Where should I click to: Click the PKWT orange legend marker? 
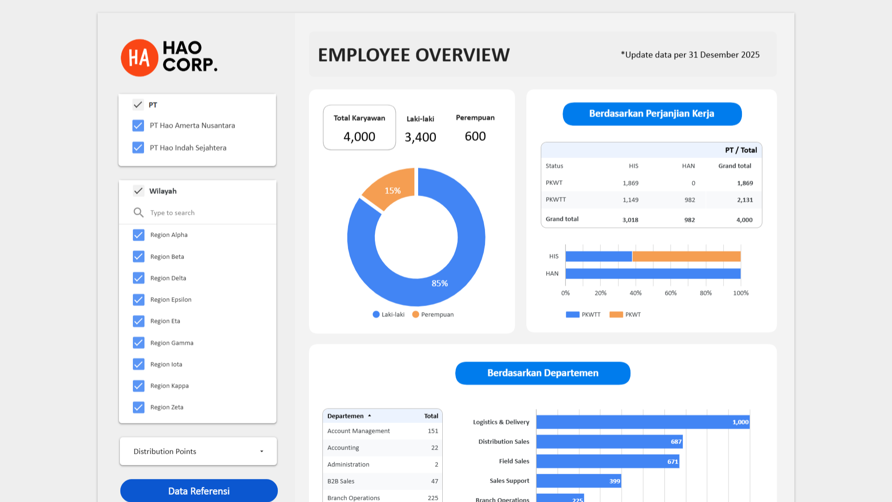coord(616,315)
